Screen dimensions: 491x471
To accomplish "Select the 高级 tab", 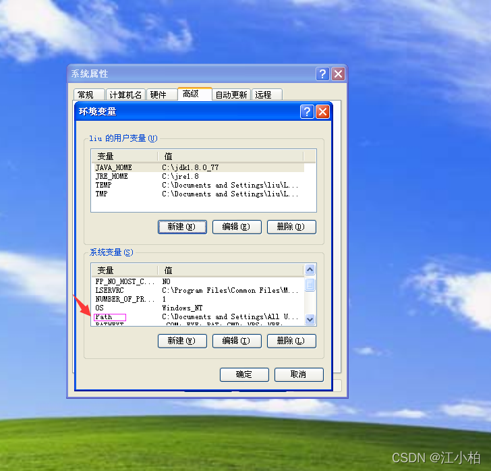I will (x=195, y=94).
